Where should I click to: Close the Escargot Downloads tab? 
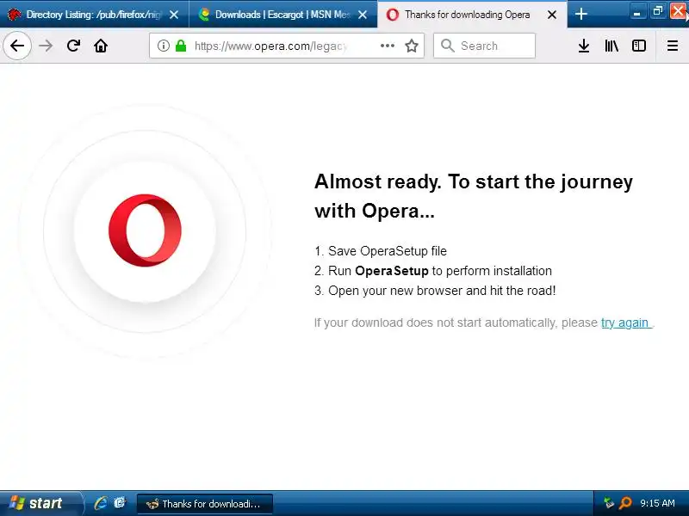pyautogui.click(x=363, y=15)
